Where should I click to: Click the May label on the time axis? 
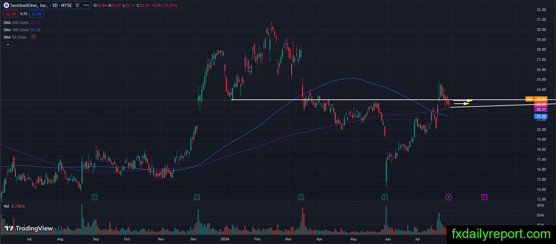pos(353,239)
